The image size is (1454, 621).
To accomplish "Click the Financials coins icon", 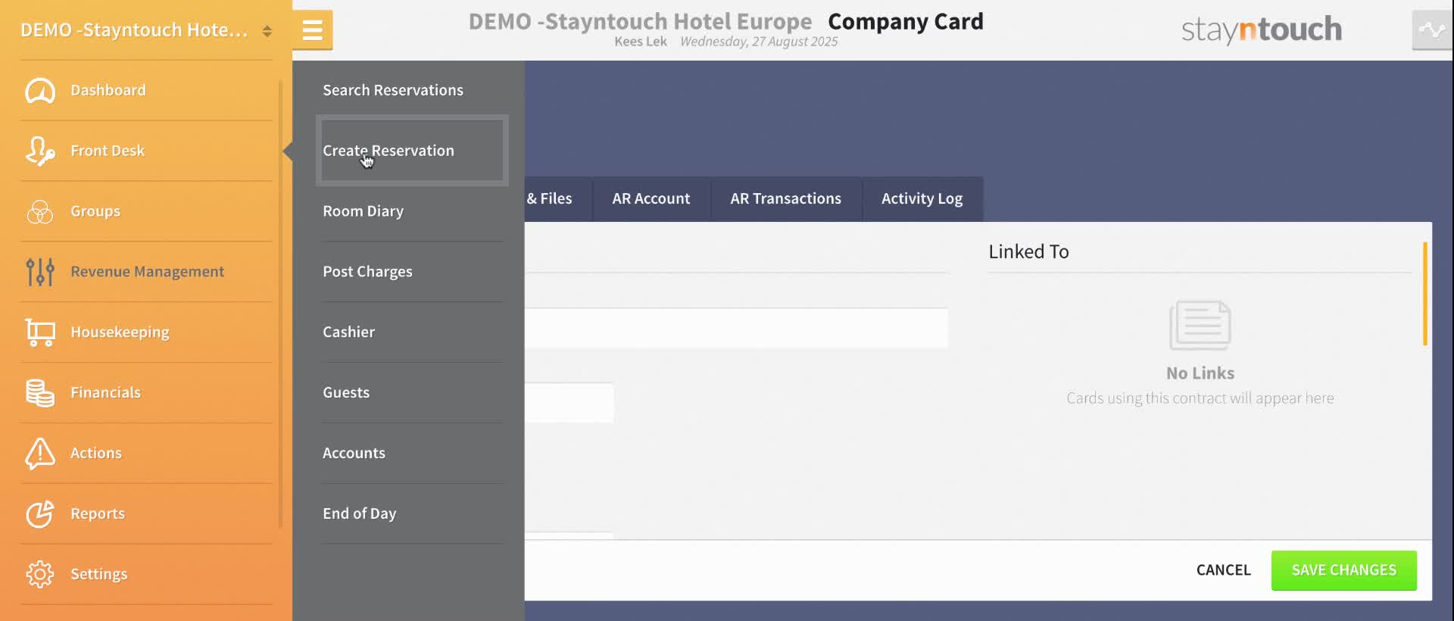I will point(40,393).
